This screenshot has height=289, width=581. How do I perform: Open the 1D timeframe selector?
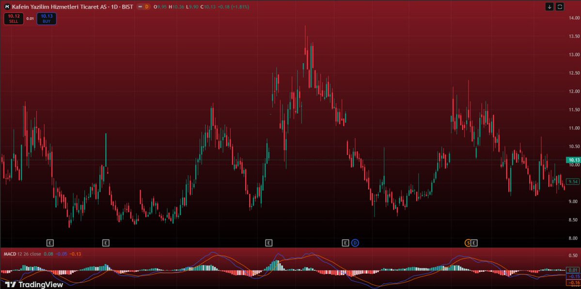click(113, 7)
